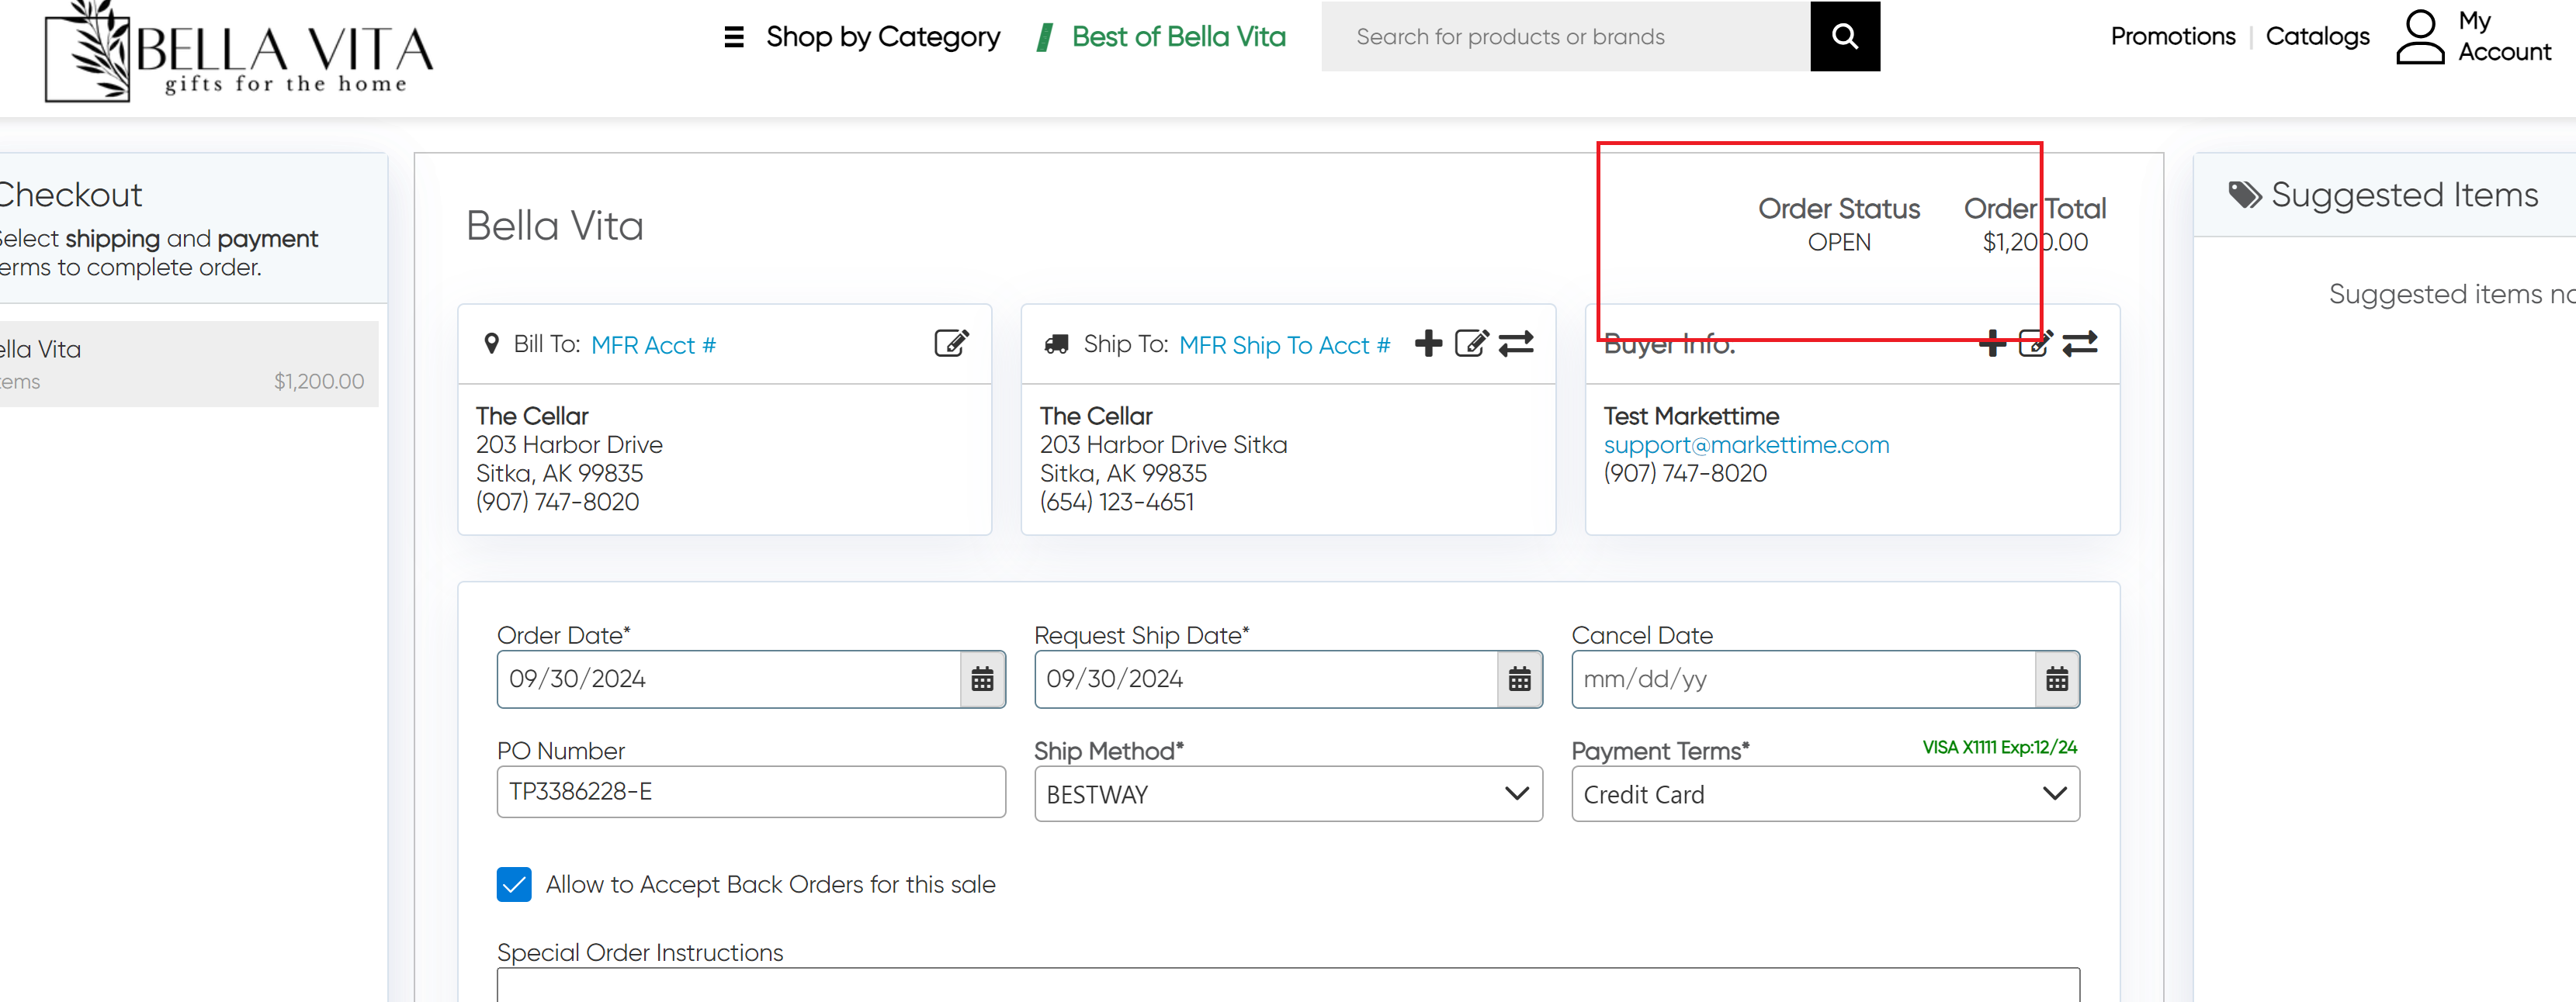This screenshot has height=1002, width=2576.
Task: Select the Bella Vita order in Checkout sidebar
Action: (189, 364)
